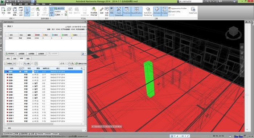Toggle the Clash Detective window button

coord(119,11)
